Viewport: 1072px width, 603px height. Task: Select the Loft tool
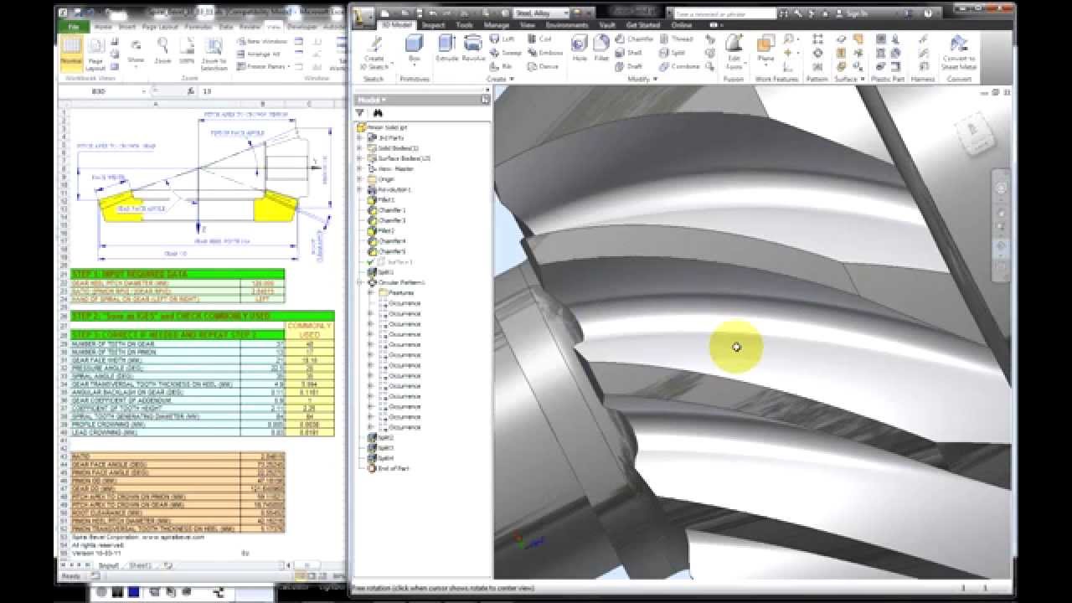point(501,39)
